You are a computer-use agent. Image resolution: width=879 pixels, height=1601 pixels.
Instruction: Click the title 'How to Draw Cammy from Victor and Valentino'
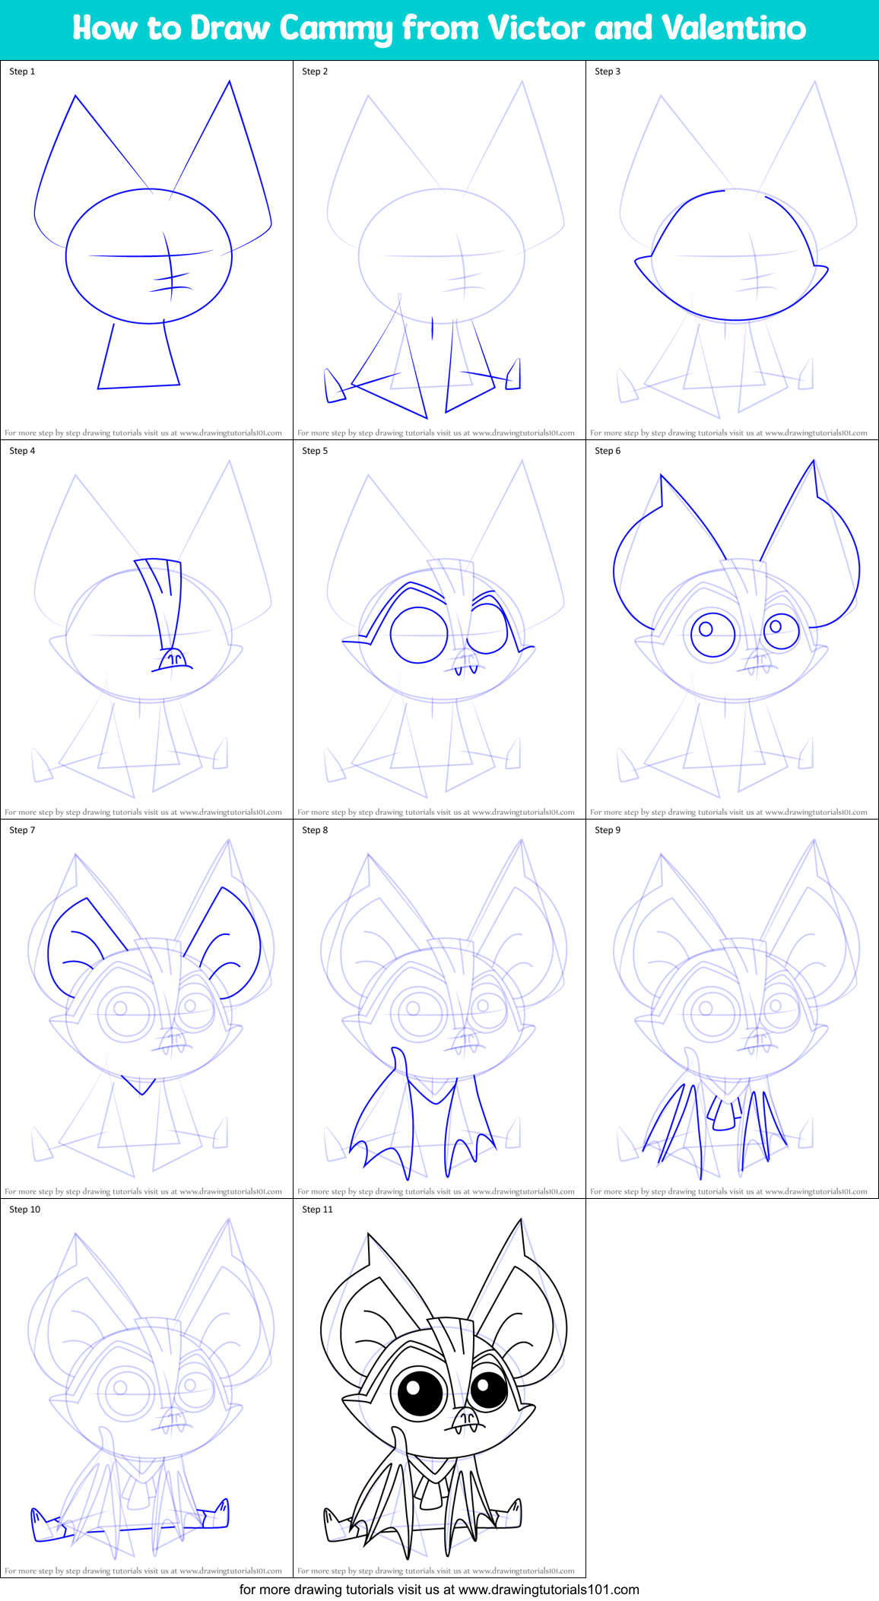click(439, 29)
